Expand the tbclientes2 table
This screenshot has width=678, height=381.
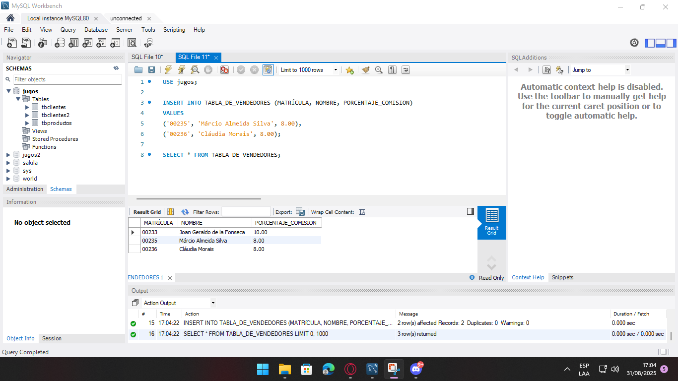coord(28,115)
